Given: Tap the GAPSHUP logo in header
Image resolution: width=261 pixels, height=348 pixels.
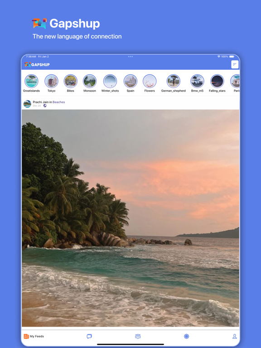Looking at the screenshot, I should pyautogui.click(x=37, y=65).
